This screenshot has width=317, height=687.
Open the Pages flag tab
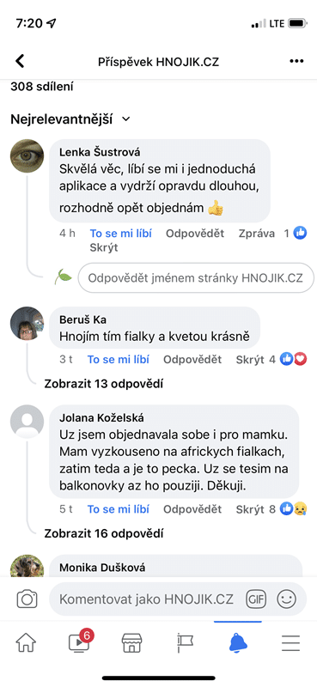185,642
